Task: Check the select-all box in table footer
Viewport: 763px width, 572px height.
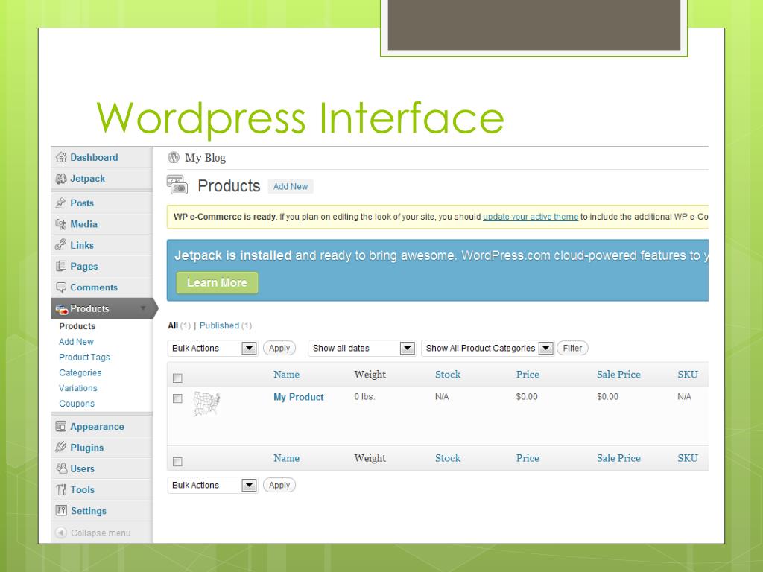Action: click(177, 462)
